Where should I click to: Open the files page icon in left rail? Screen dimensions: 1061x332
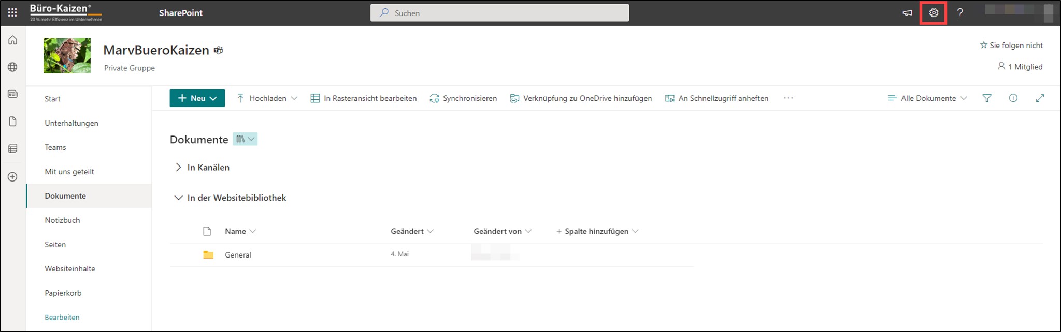13,122
